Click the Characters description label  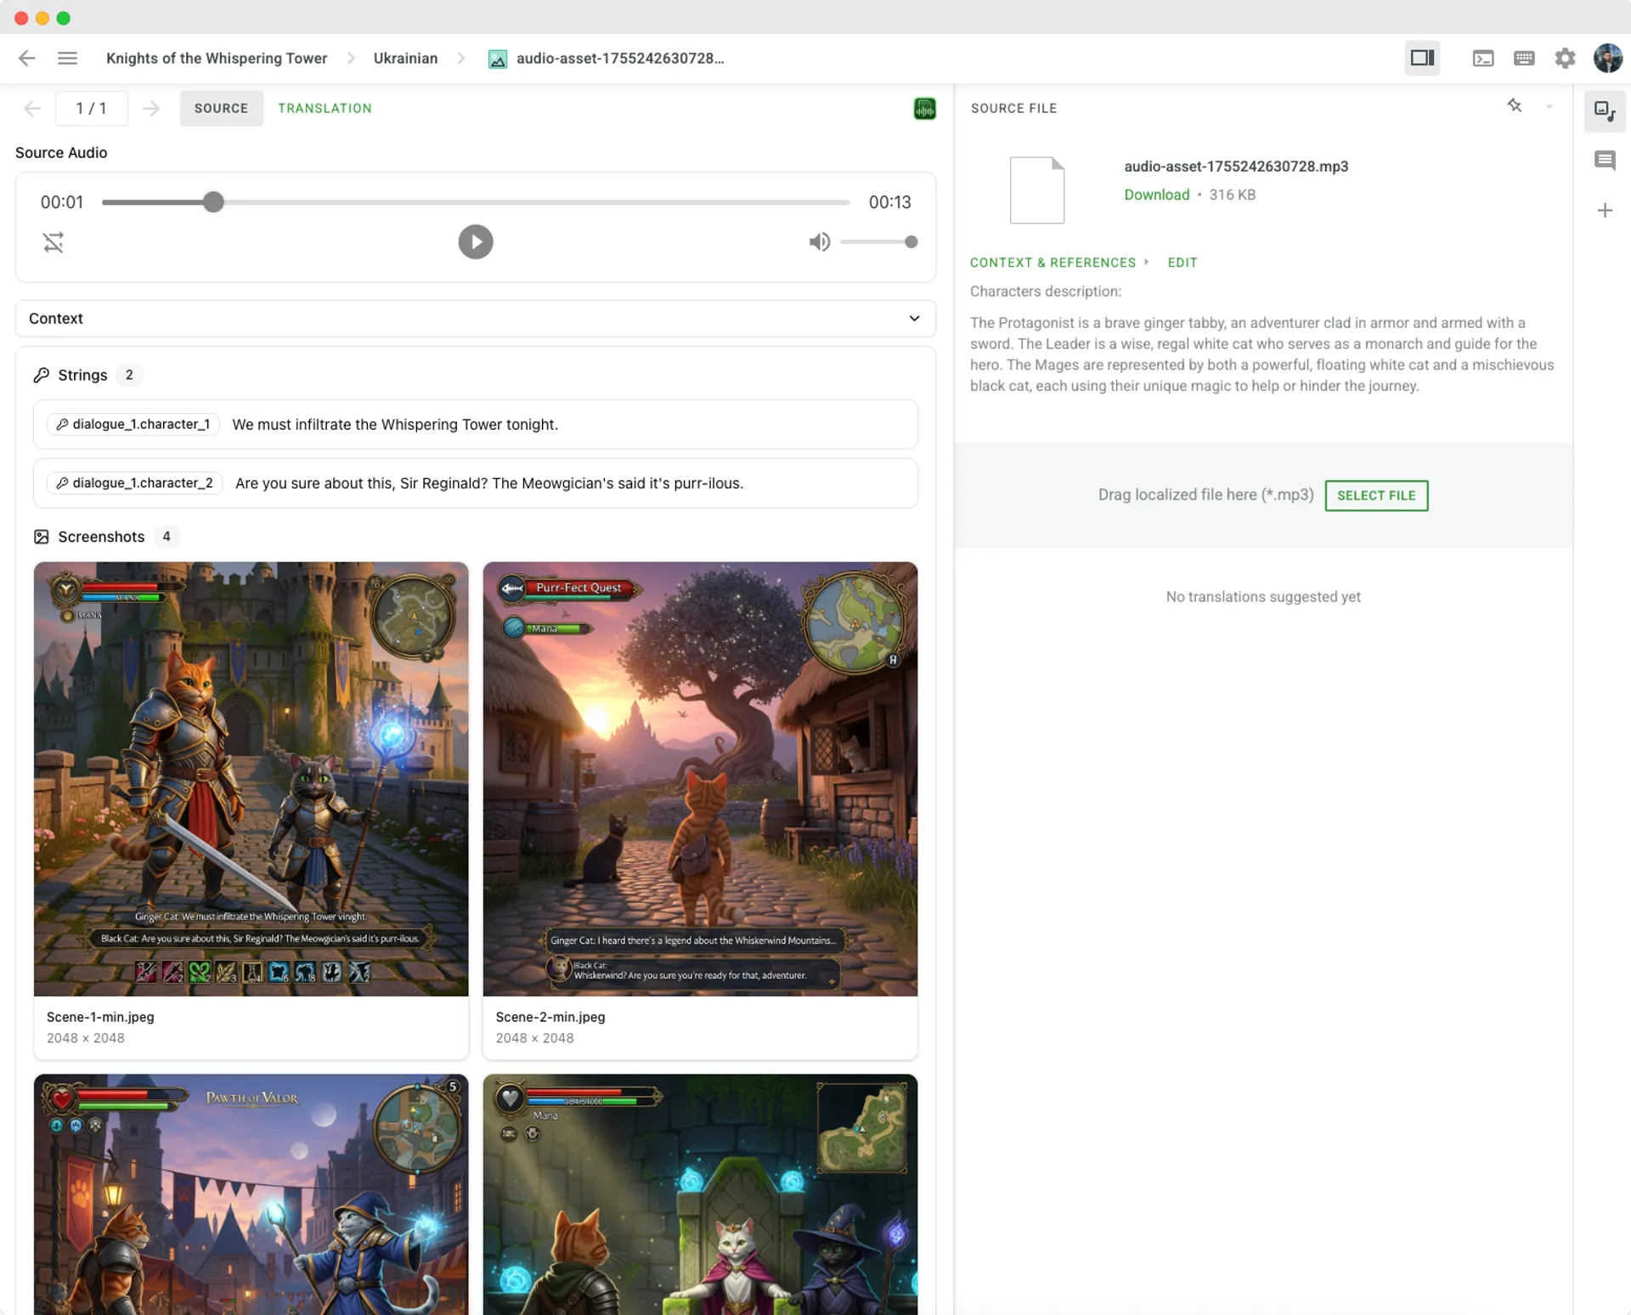[1045, 291]
